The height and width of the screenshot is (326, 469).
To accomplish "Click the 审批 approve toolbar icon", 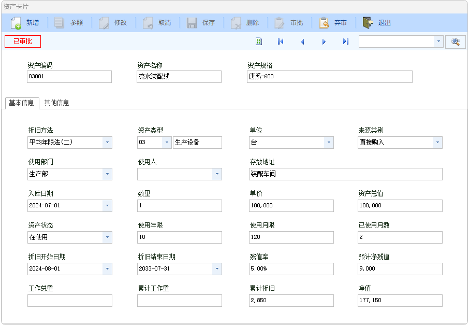I will (x=280, y=23).
